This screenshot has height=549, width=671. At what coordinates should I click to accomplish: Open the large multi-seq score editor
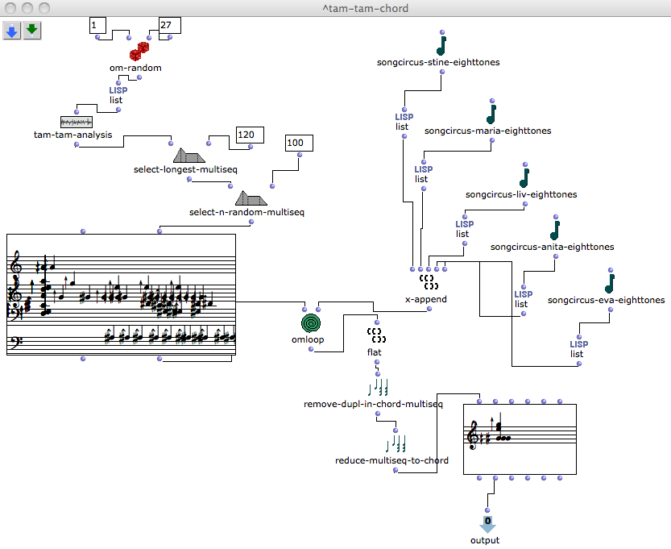click(x=121, y=294)
